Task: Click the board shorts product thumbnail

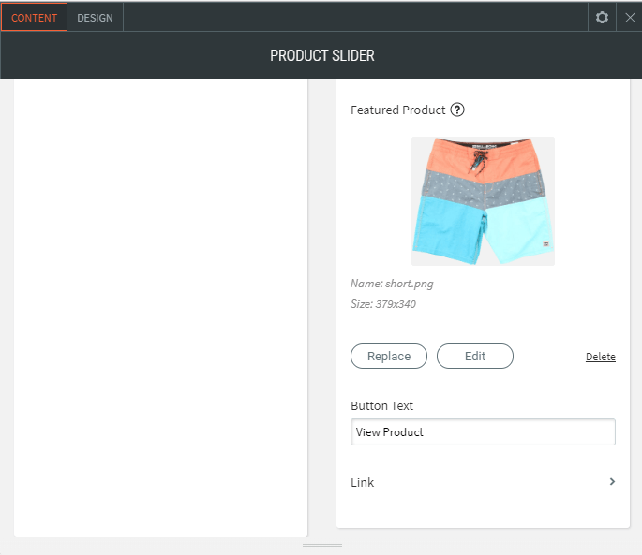Action: [483, 201]
